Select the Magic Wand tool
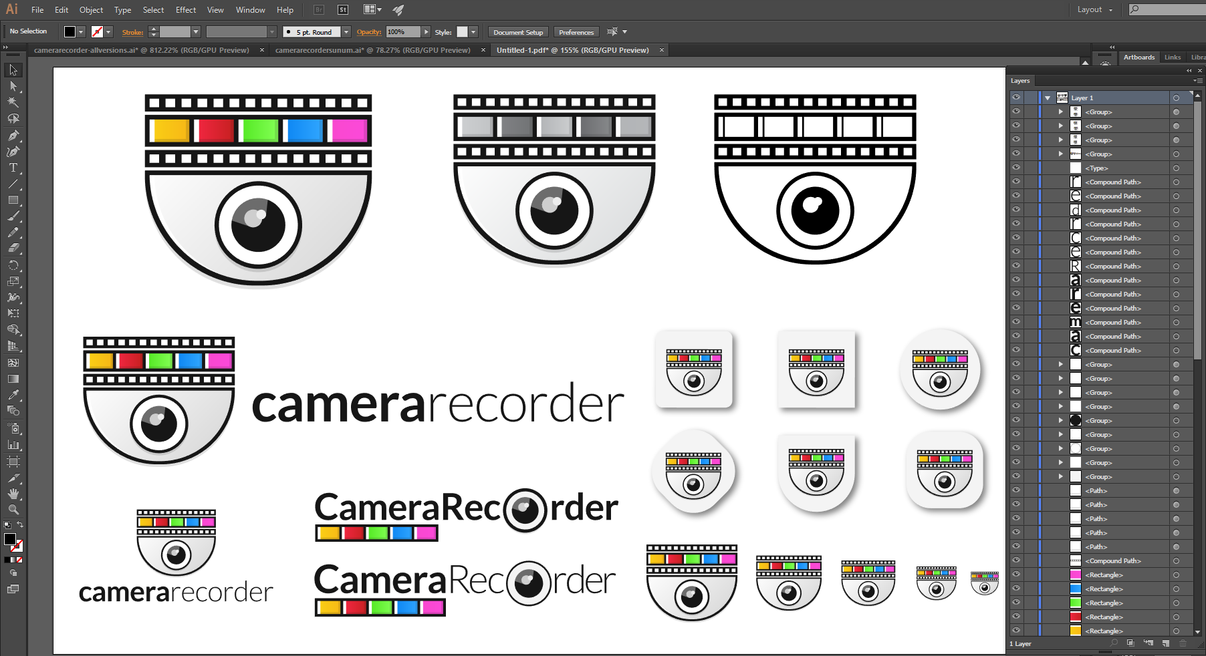Viewport: 1206px width, 656px height. [13, 102]
